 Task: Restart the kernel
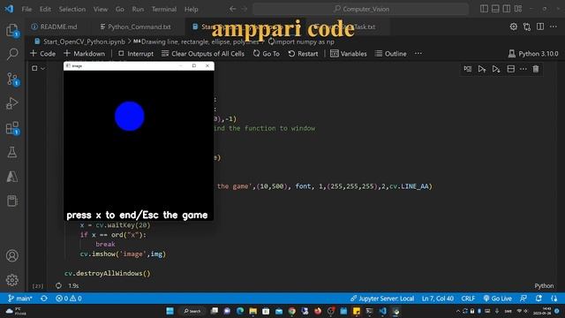(303, 54)
